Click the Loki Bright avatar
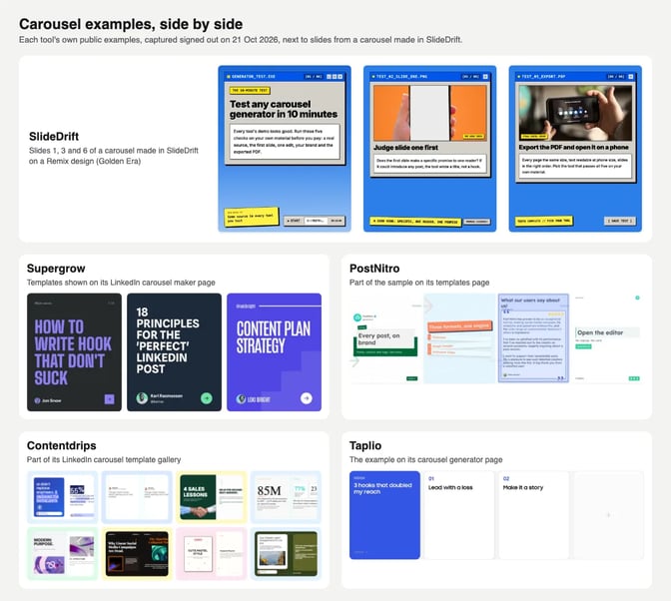This screenshot has width=671, height=601. pyautogui.click(x=241, y=399)
